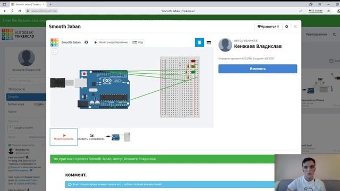The height and width of the screenshot is (191, 340).
Task: Reload the page with refresh icon
Action: pyautogui.click(x=20, y=11)
